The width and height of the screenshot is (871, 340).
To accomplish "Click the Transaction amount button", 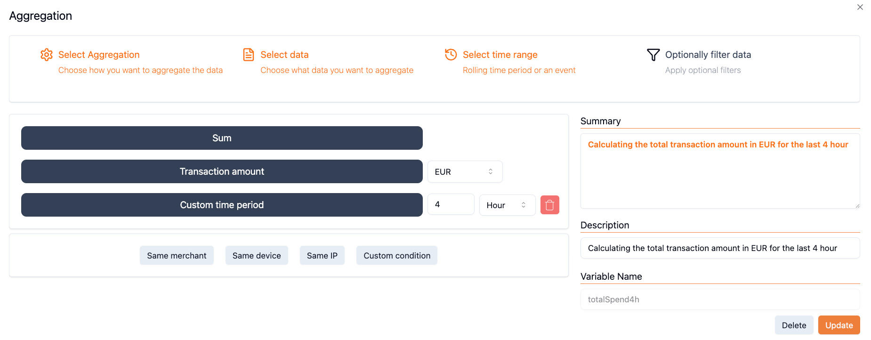I will 222,171.
